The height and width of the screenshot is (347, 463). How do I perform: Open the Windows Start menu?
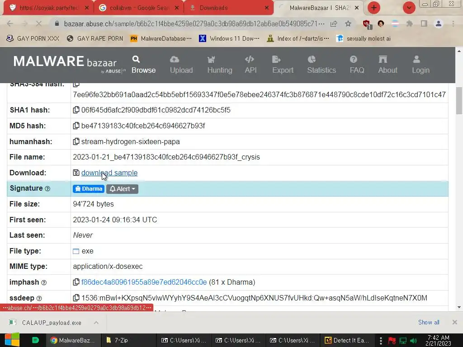pyautogui.click(x=12, y=340)
